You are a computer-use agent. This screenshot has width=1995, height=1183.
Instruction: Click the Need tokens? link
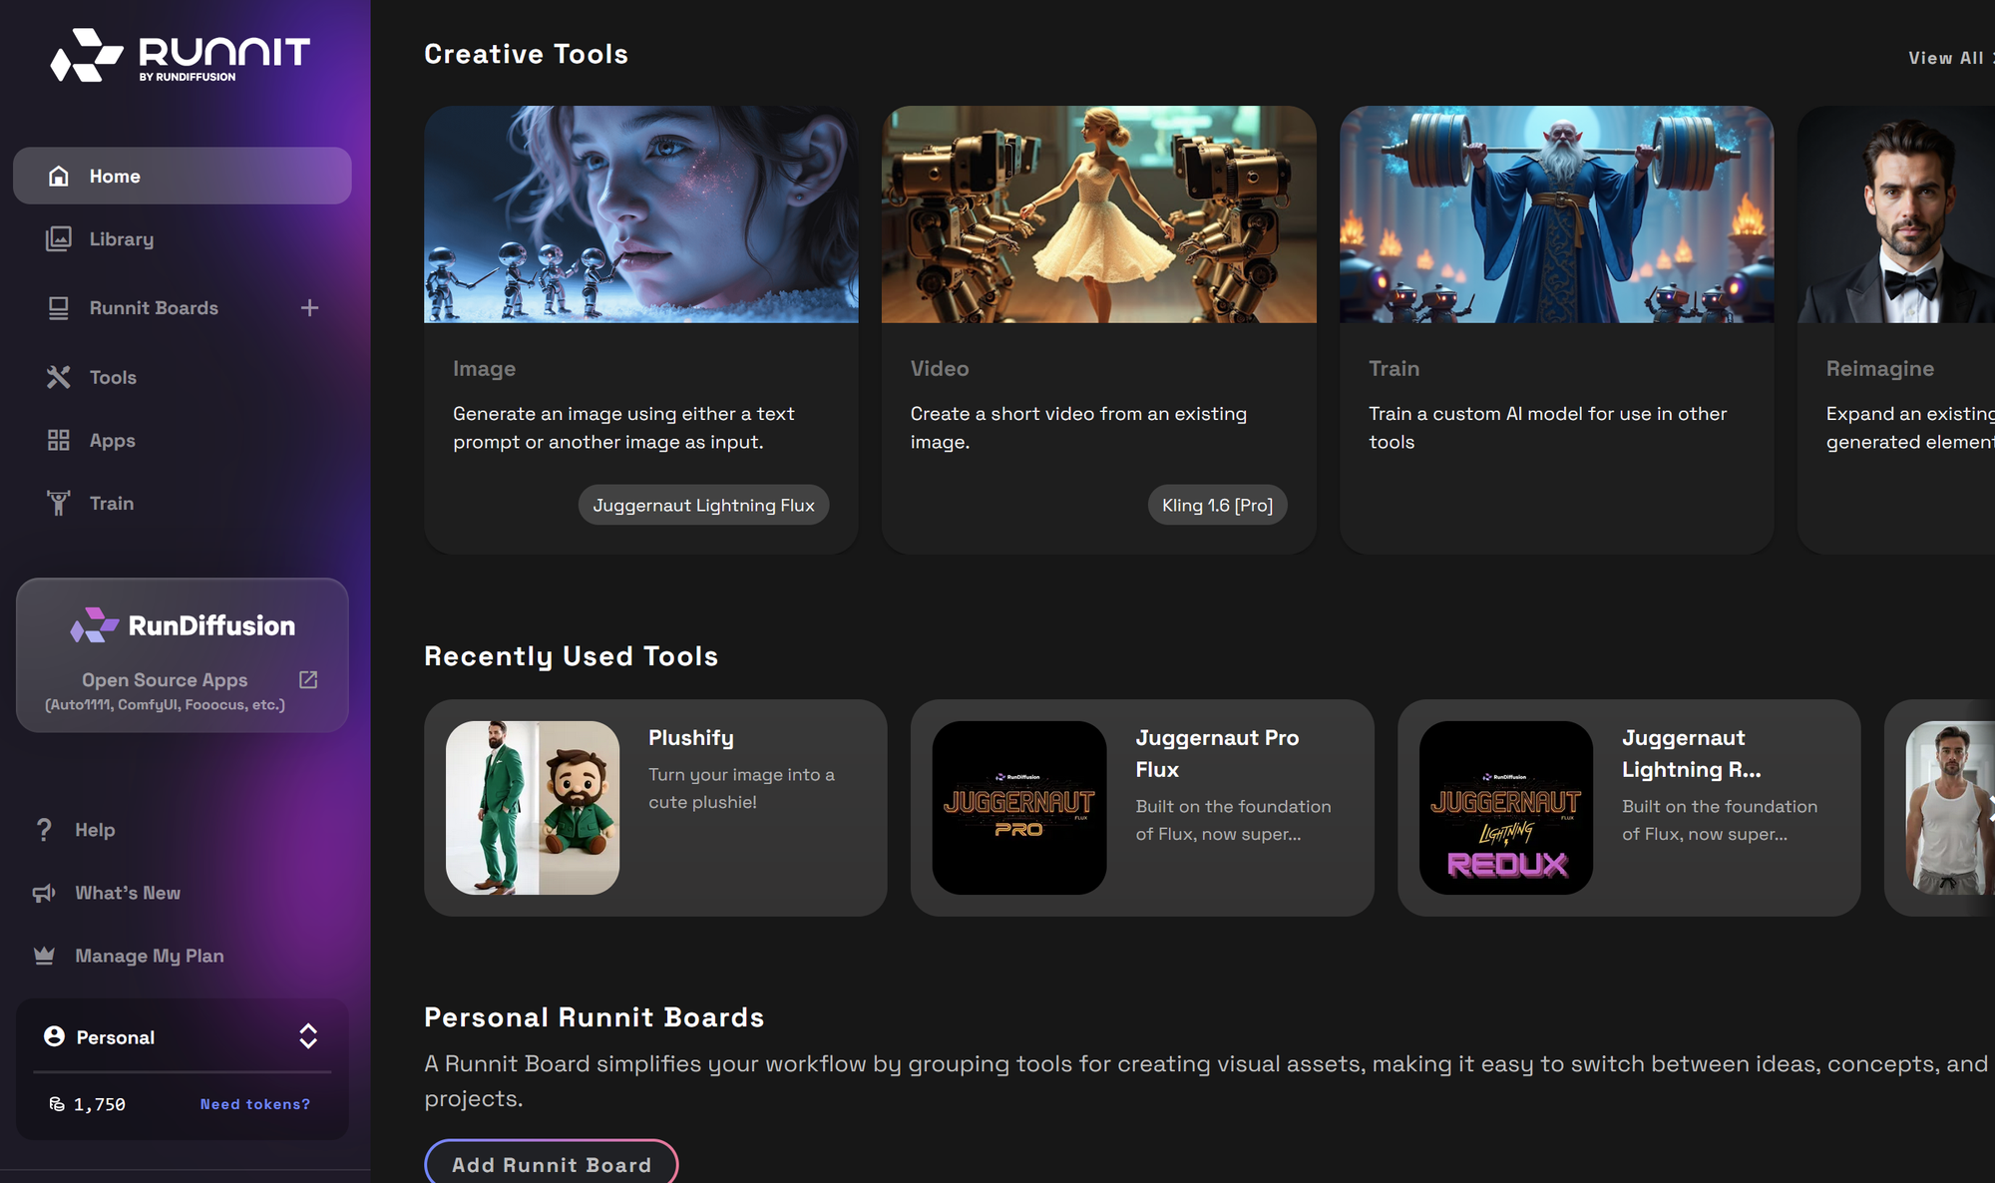click(x=254, y=1104)
